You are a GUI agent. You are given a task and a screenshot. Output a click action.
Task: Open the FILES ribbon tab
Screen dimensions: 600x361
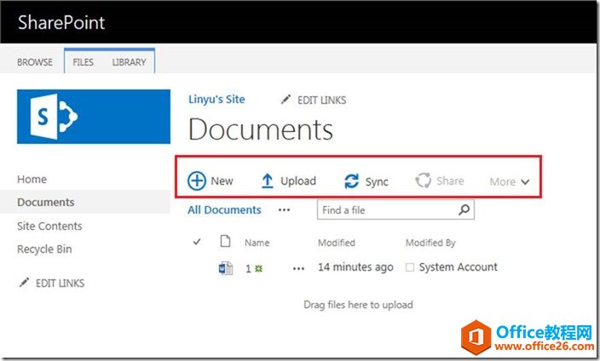point(83,62)
